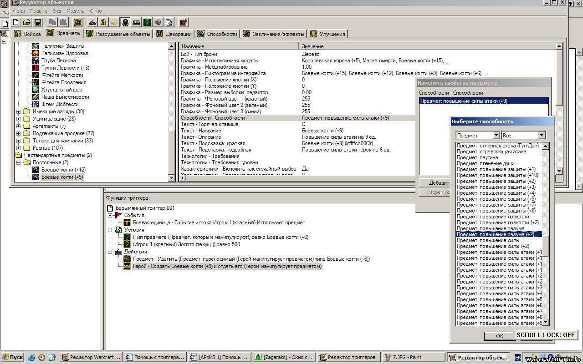Screen dimensions: 583x364
Task: Save using the floppy disk icon
Action: (x=38, y=22)
